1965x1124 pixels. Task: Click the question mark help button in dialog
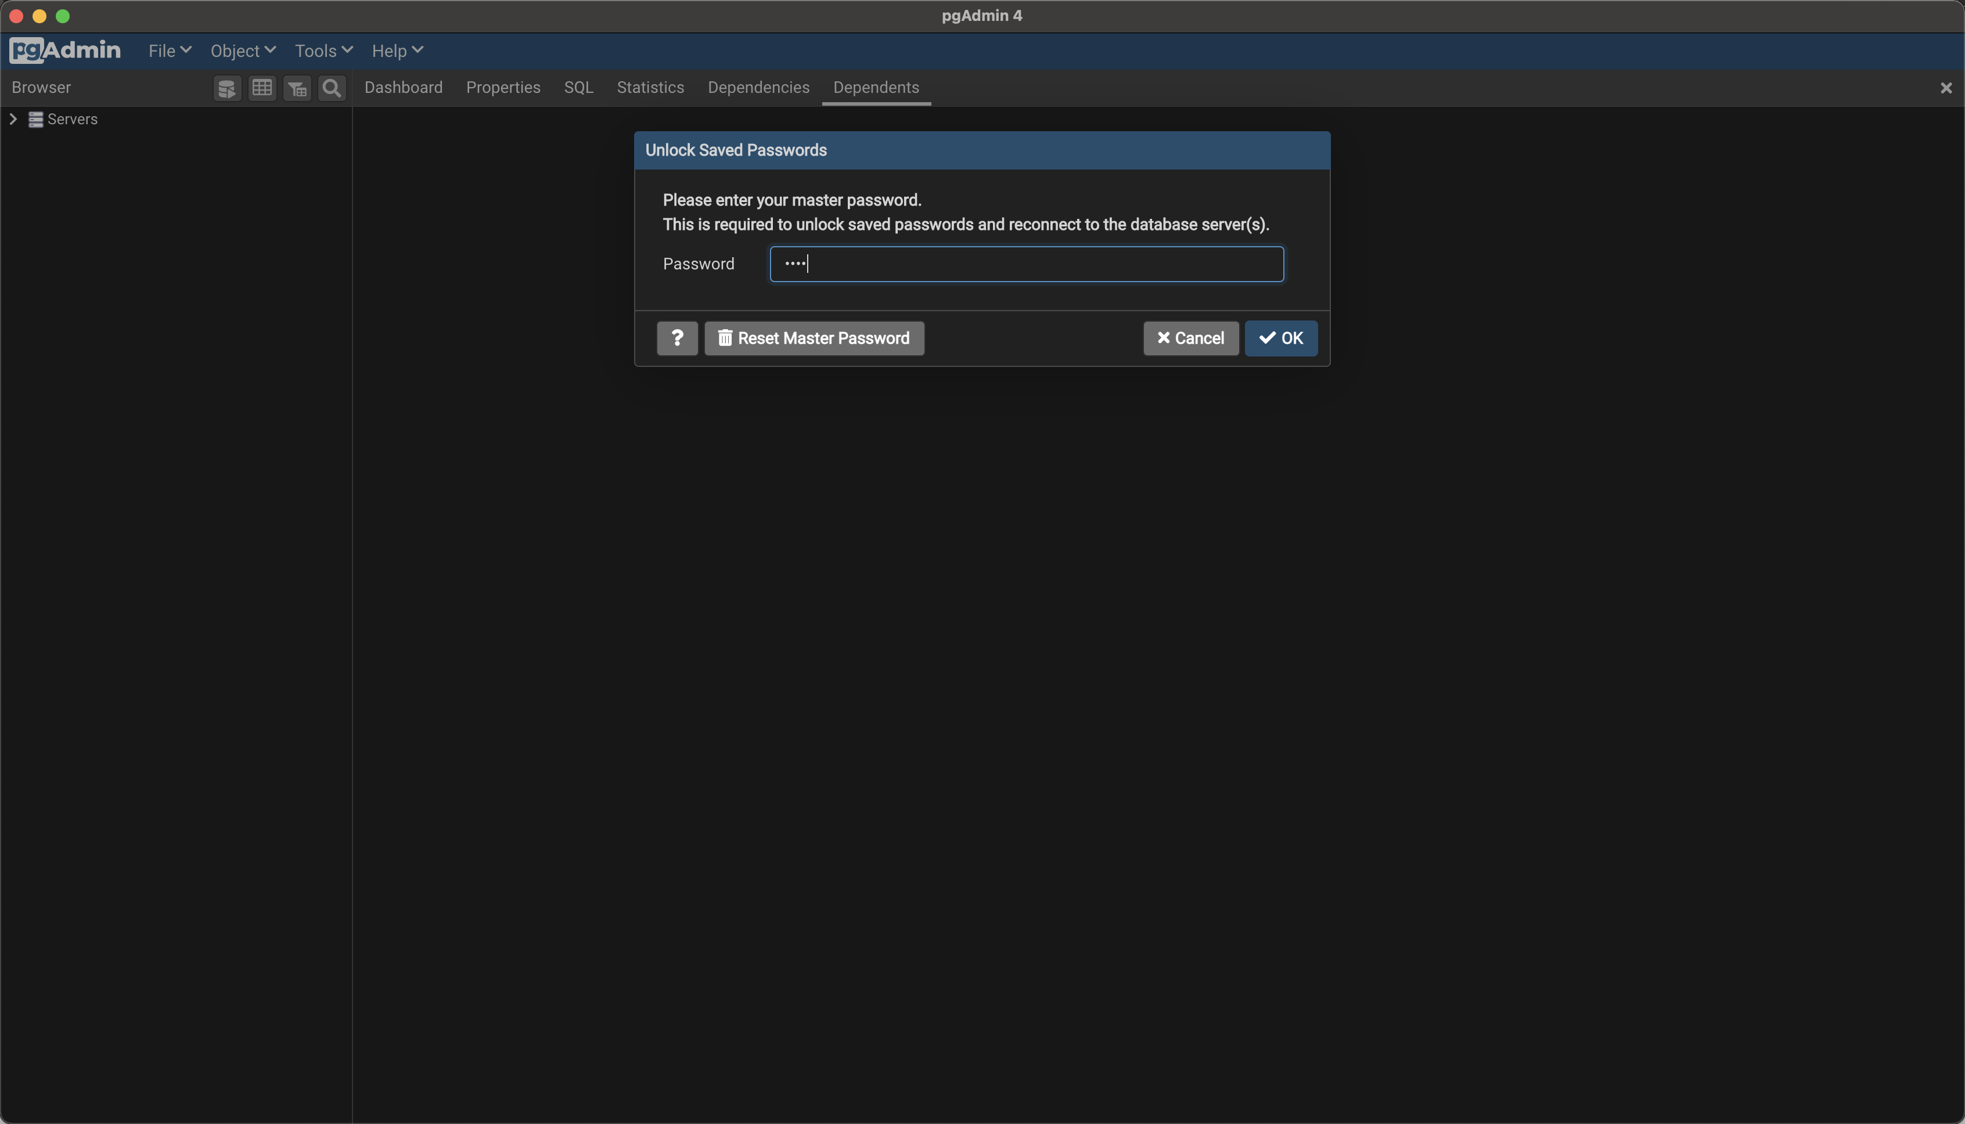coord(677,338)
